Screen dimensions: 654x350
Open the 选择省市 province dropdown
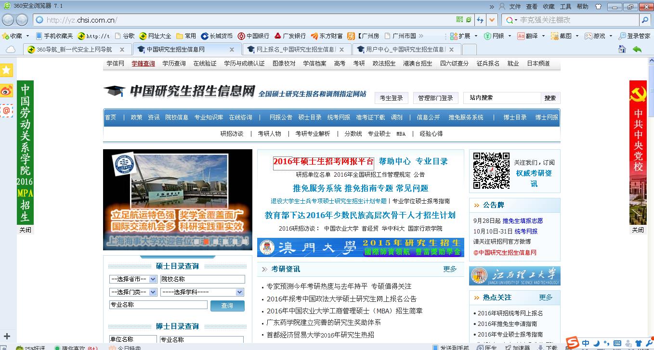click(x=133, y=279)
